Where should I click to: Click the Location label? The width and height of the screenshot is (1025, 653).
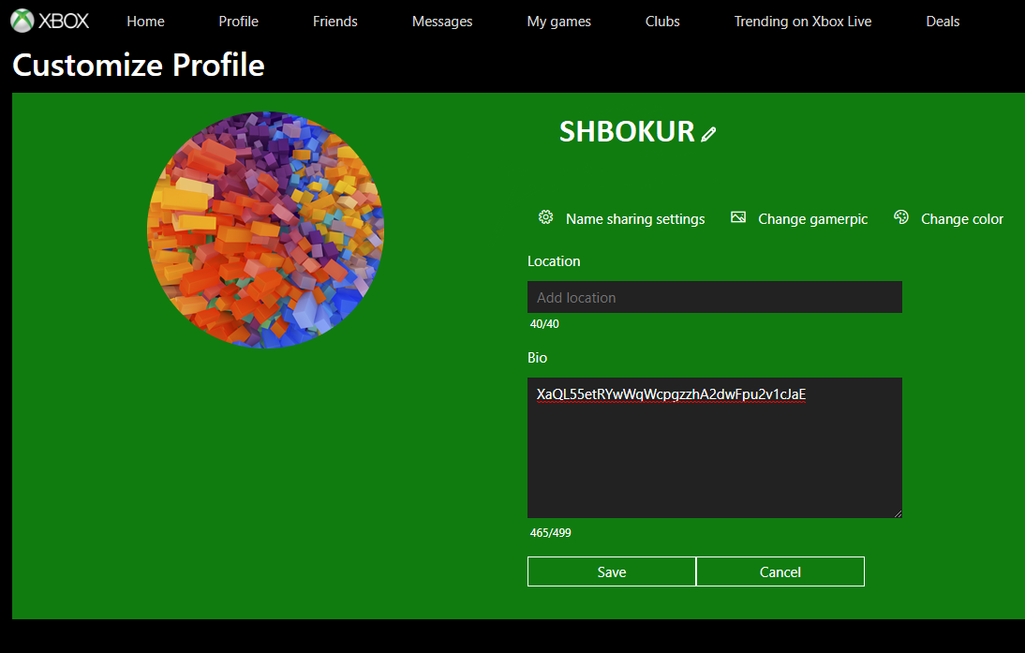click(x=554, y=261)
